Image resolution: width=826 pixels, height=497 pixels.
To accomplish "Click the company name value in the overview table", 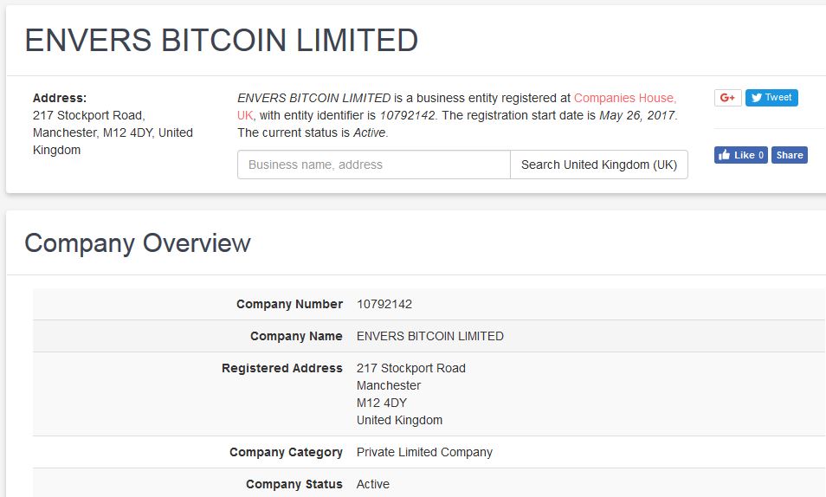I will (429, 336).
